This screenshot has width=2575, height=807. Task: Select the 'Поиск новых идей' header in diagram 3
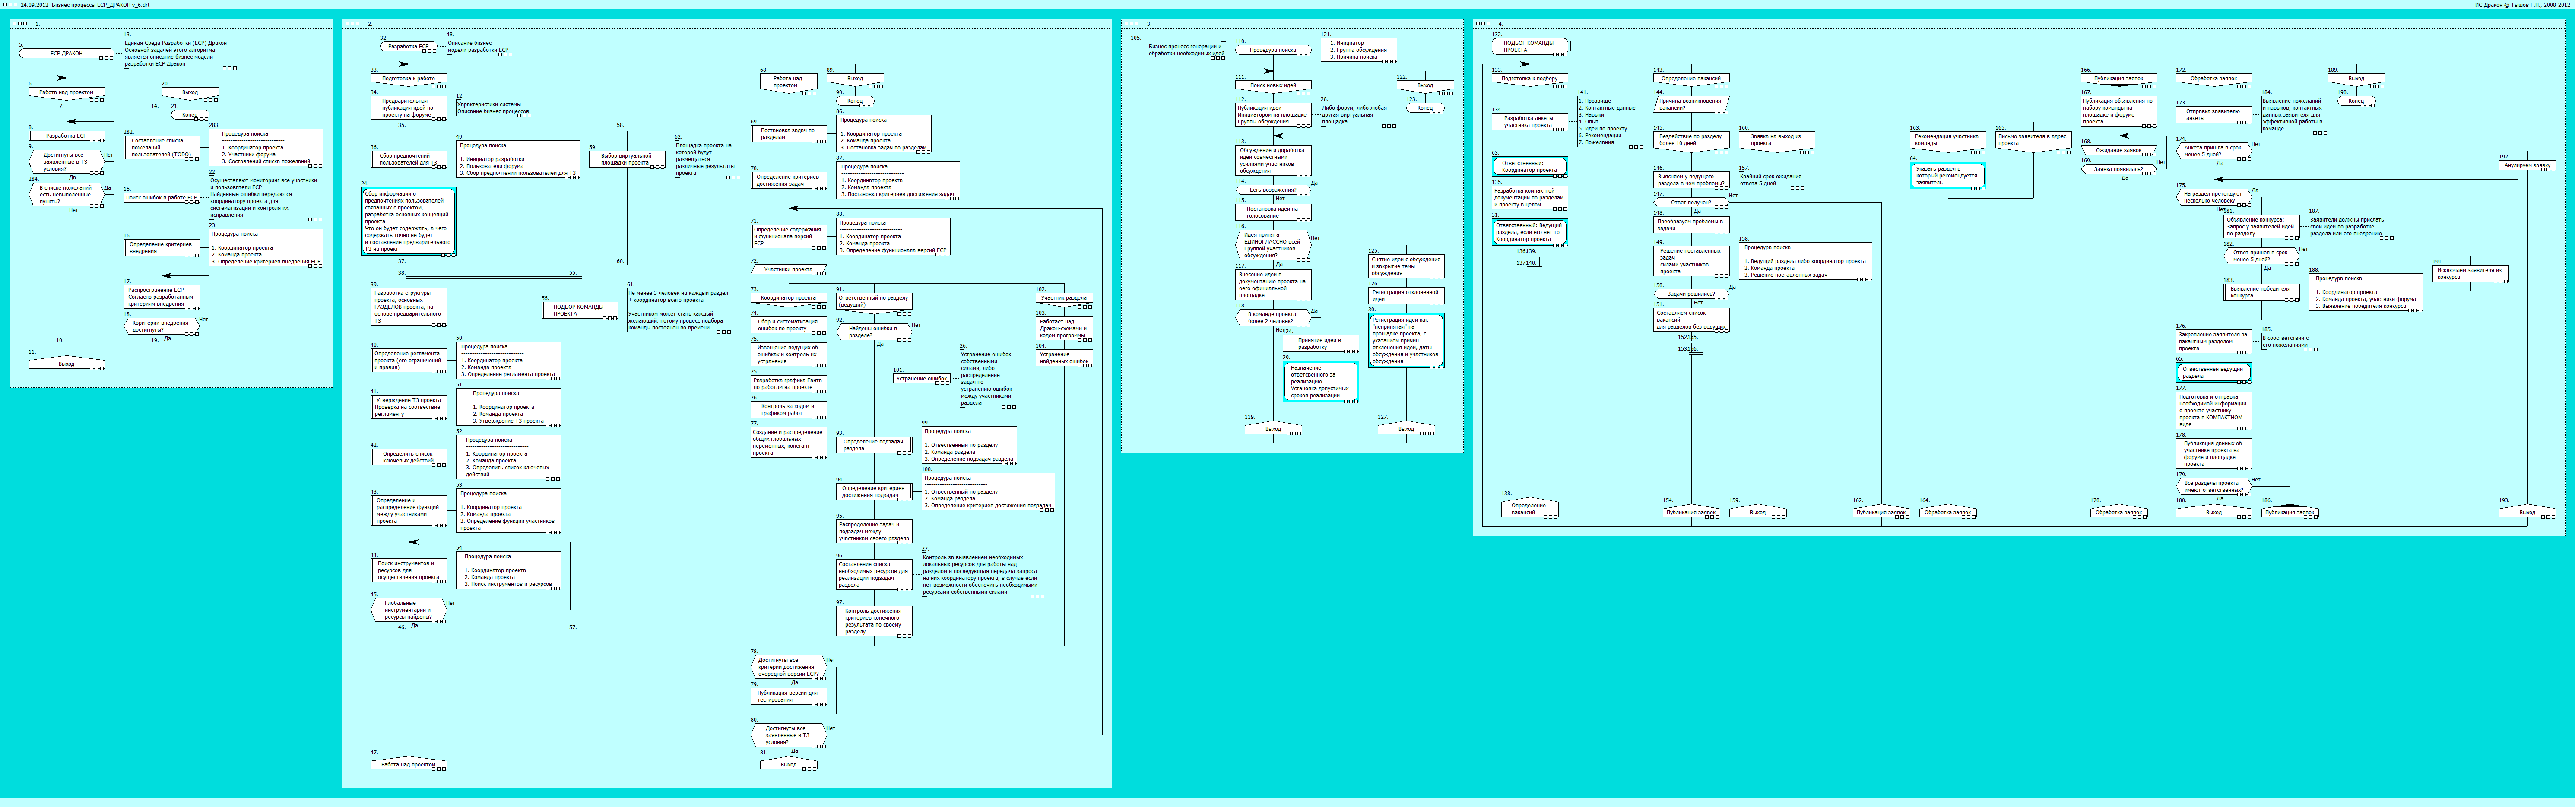pos(1272,86)
